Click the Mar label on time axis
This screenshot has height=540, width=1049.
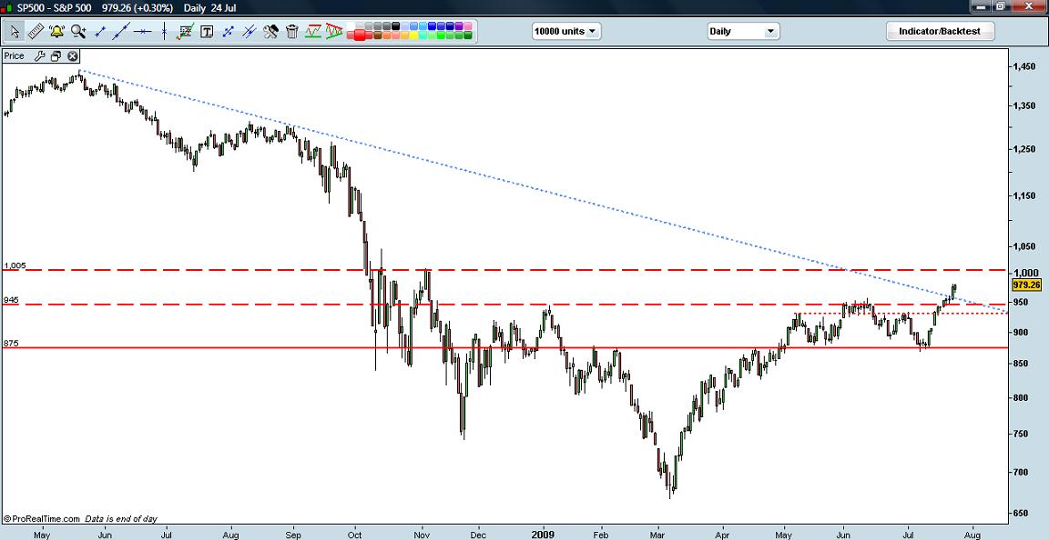point(657,535)
